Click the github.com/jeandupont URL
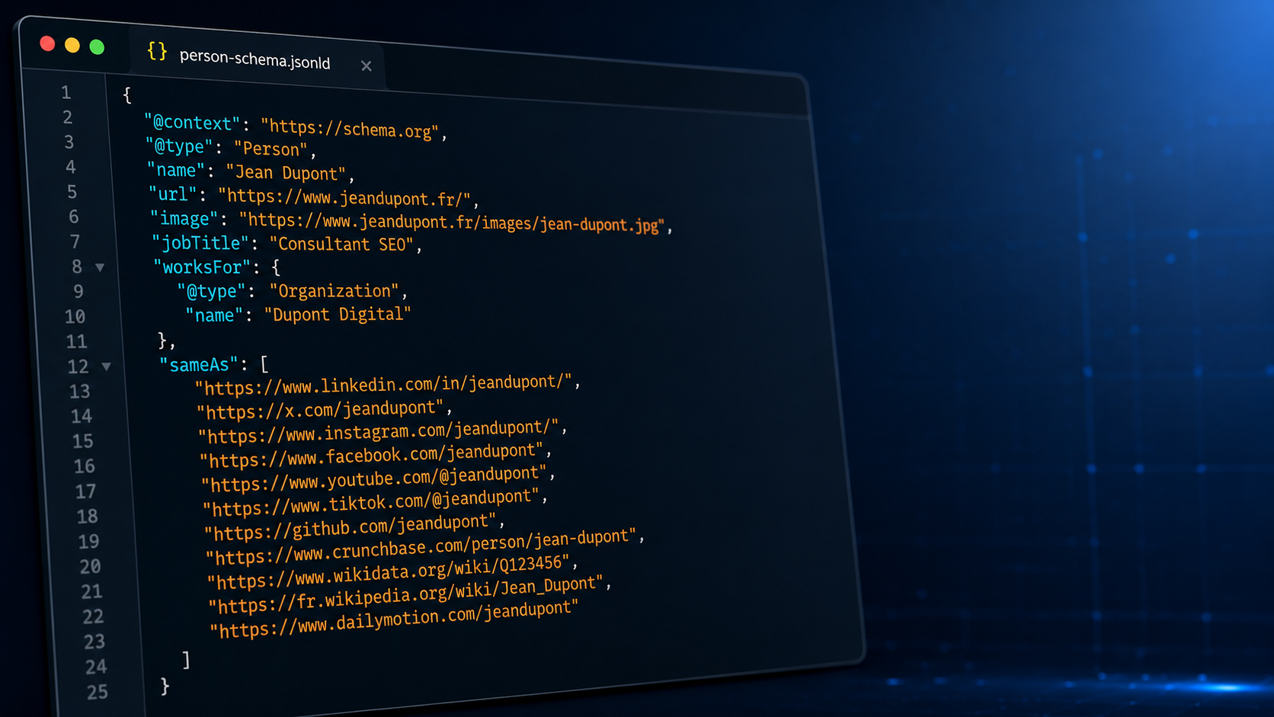The width and height of the screenshot is (1274, 717). tap(351, 527)
